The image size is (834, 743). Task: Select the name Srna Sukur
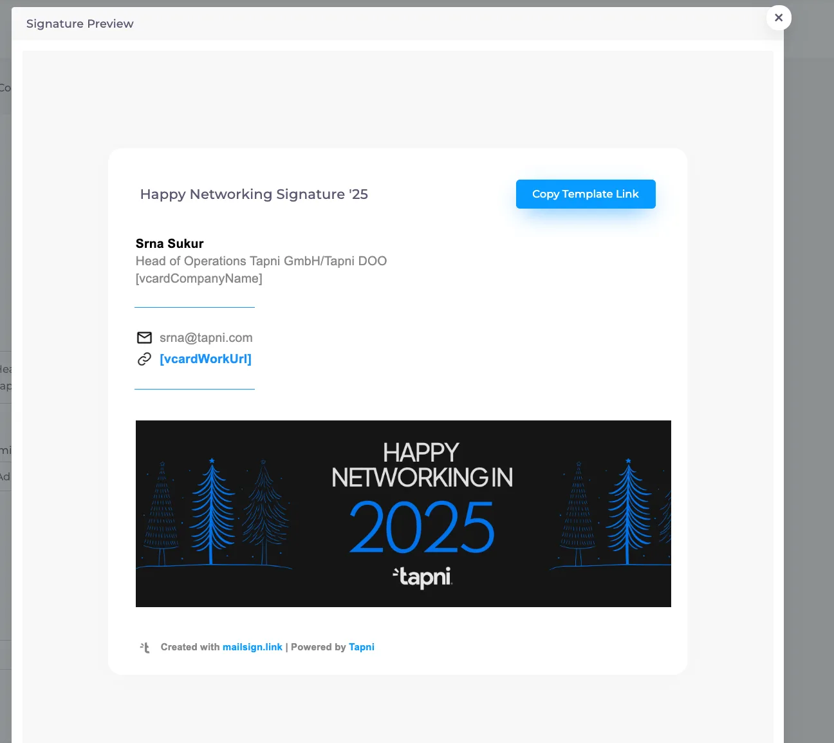coord(170,243)
